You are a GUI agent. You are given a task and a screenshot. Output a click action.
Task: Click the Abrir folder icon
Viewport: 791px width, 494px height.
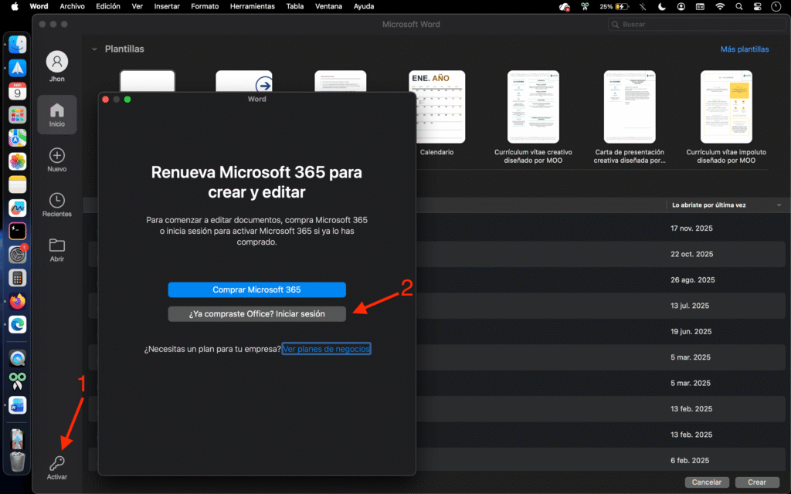click(x=56, y=246)
